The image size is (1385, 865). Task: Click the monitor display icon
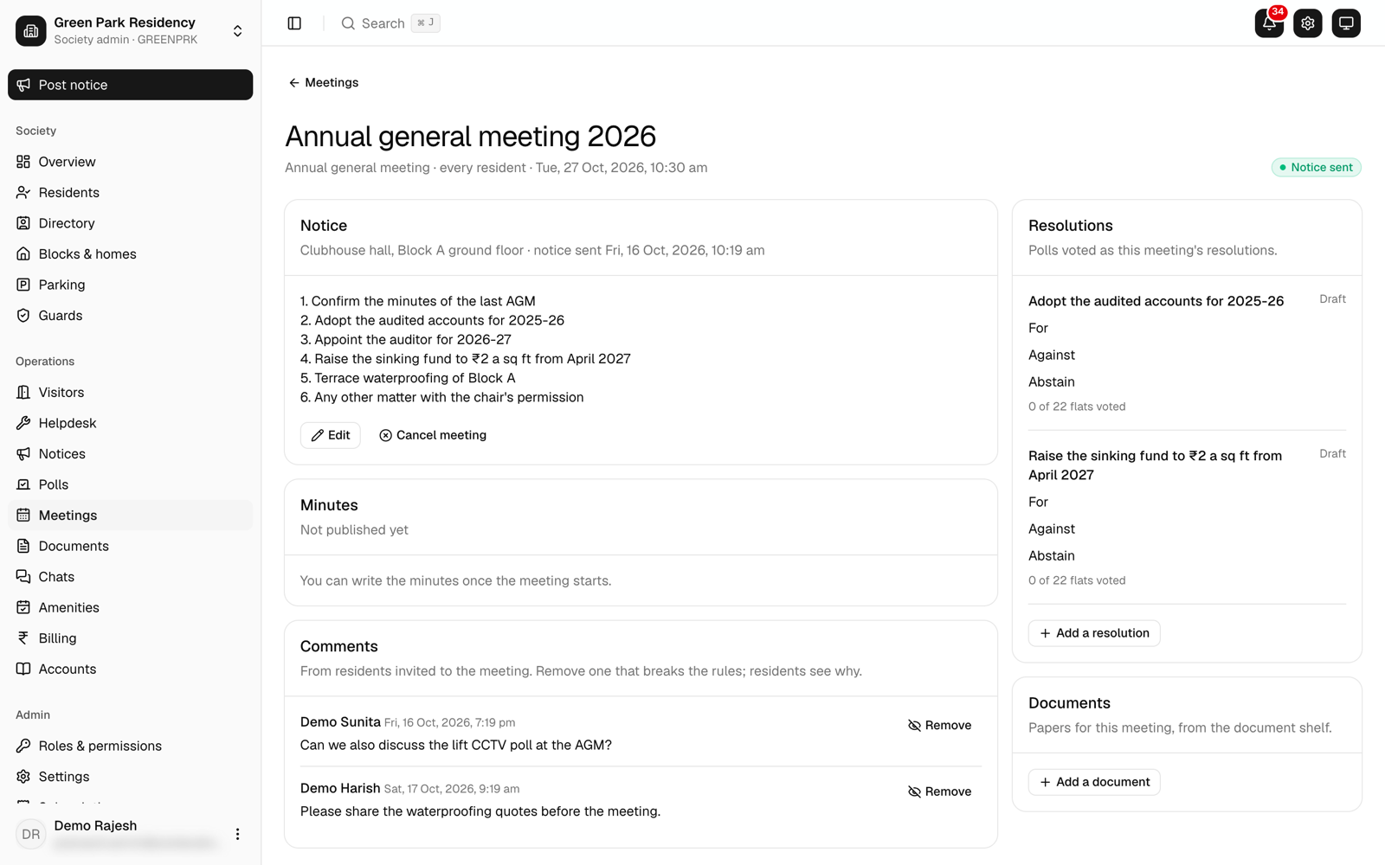coord(1346,23)
